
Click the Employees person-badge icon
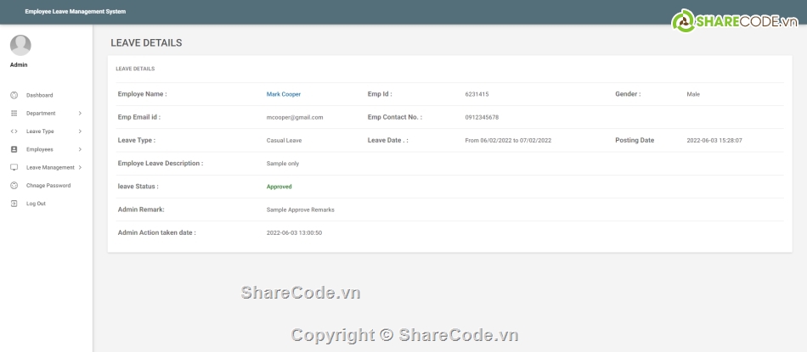[14, 149]
